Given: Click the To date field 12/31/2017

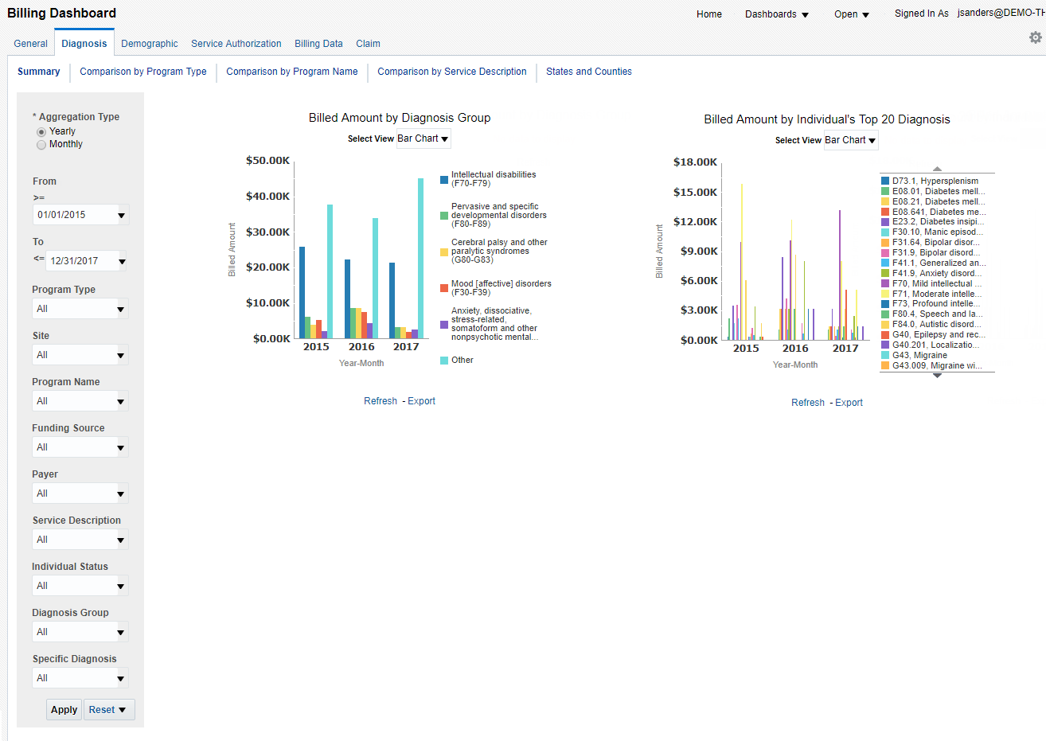Looking at the screenshot, I should [x=81, y=261].
